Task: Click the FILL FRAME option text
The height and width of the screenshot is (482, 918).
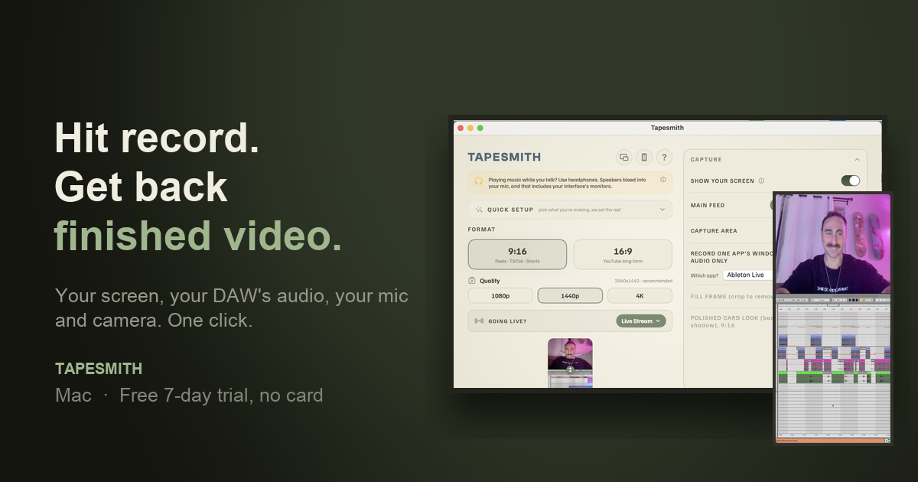Action: (x=732, y=296)
